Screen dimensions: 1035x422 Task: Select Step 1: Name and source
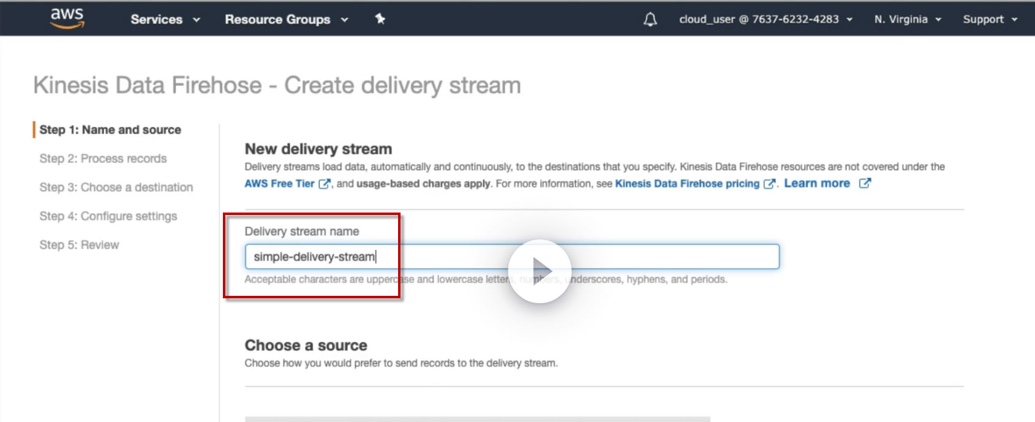pos(110,130)
